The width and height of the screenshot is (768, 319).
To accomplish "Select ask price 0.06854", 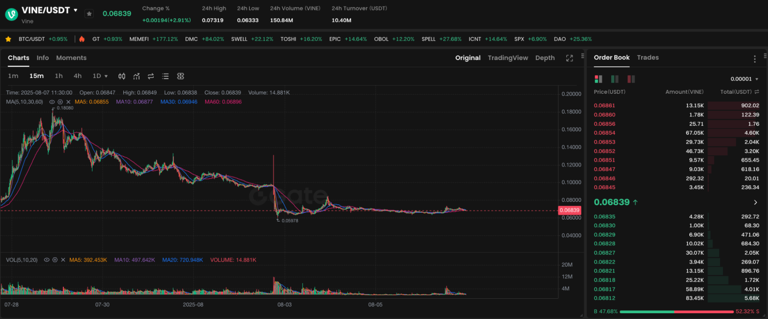I will (x=604, y=133).
